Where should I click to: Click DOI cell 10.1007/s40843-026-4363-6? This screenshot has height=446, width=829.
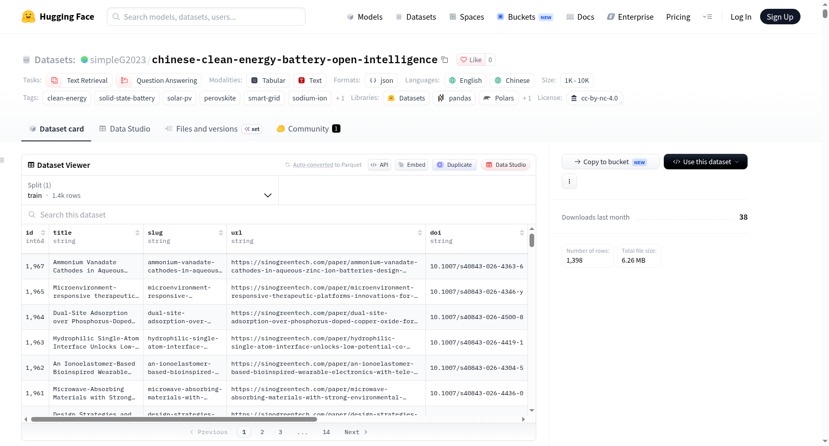click(477, 266)
